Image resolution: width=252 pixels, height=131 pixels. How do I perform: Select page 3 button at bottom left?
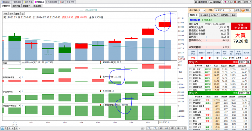tap(9, 128)
